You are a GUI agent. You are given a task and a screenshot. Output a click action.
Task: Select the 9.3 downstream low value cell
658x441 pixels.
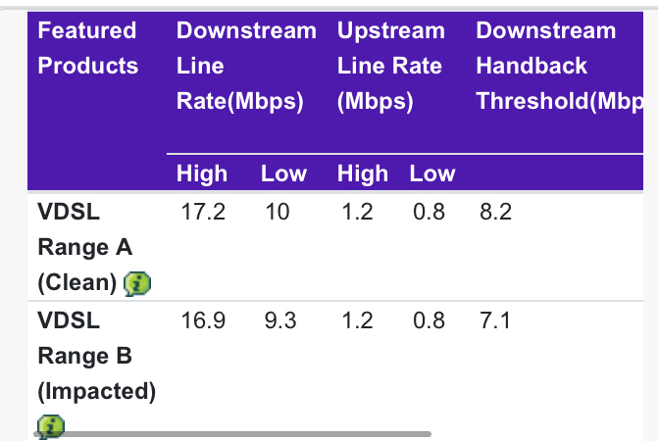280,320
